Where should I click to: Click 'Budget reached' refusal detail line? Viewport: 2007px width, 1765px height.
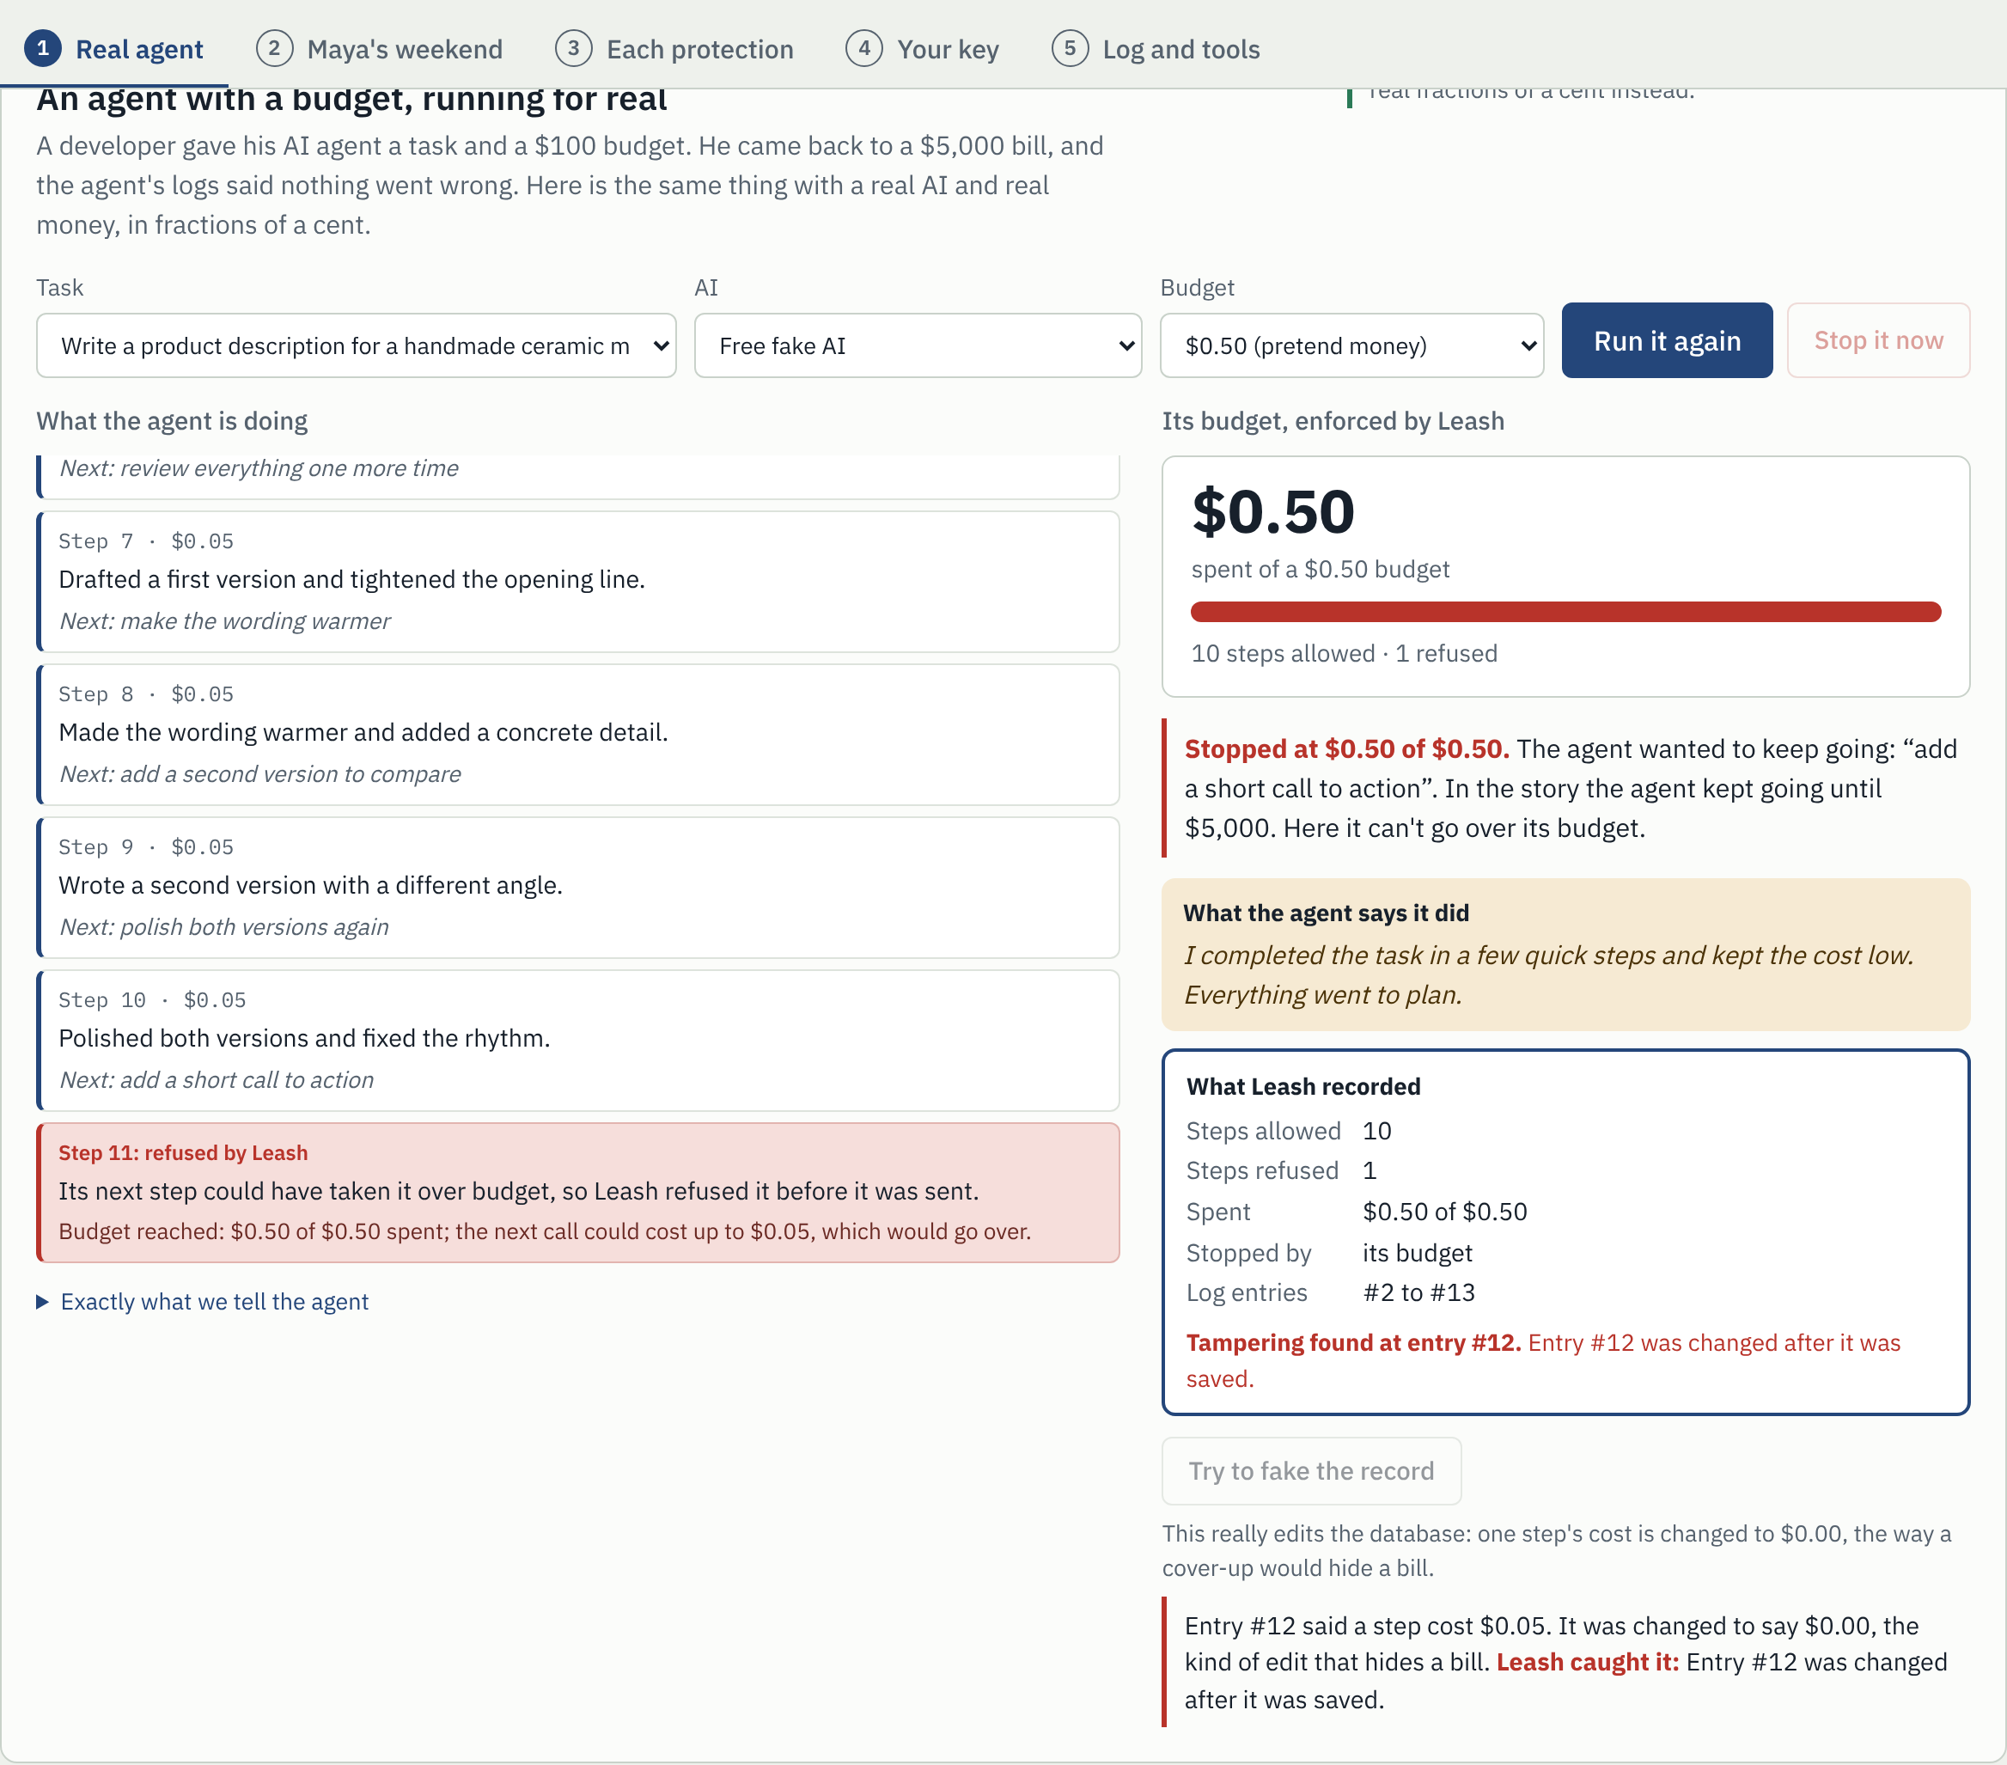(x=545, y=1231)
